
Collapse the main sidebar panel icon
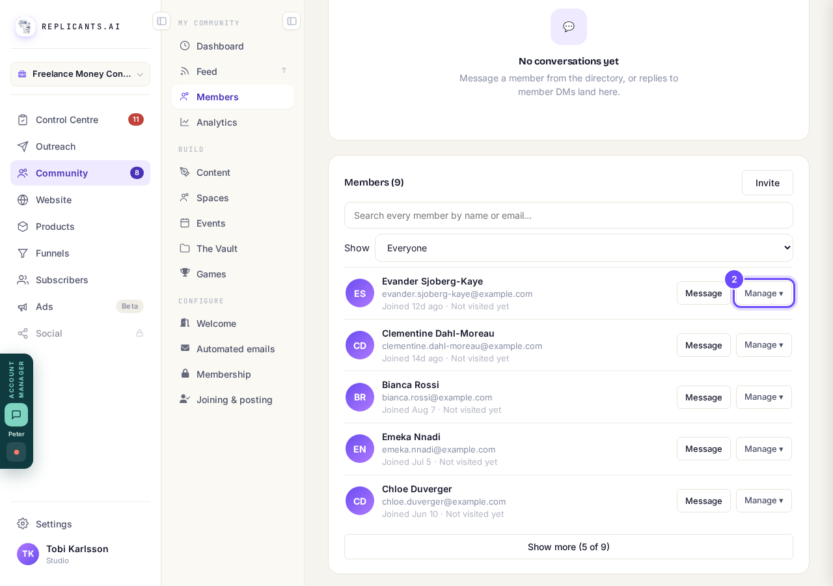click(161, 21)
